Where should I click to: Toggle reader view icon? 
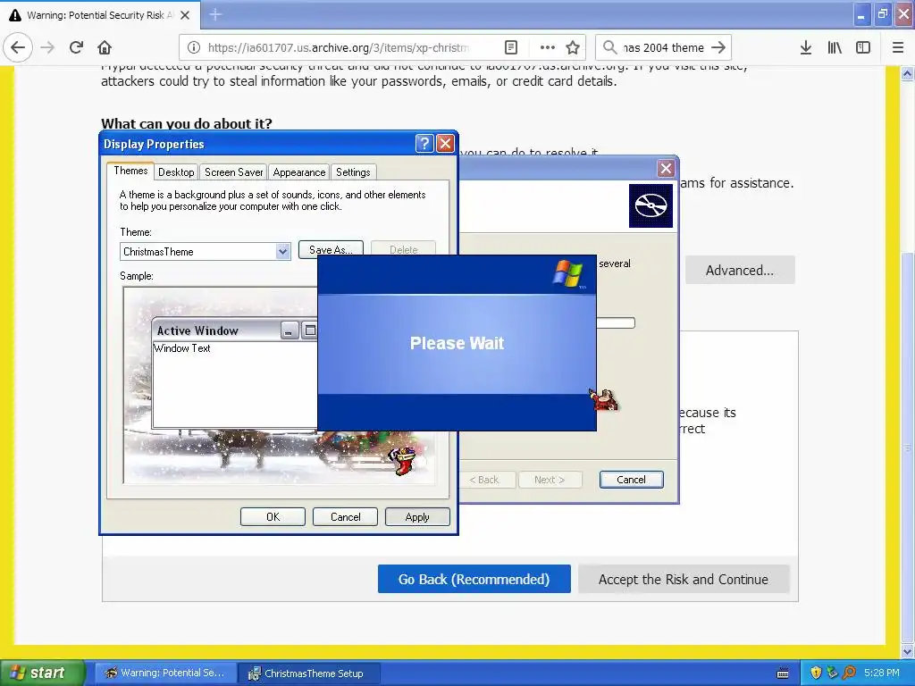(x=510, y=47)
